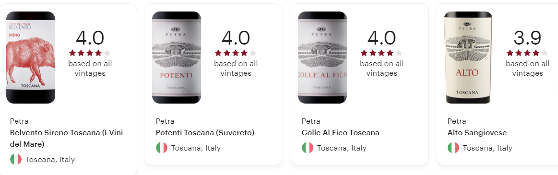Click the star rating for Alto Sangiovese
Viewport: 558px width, 175px height.
point(527,53)
